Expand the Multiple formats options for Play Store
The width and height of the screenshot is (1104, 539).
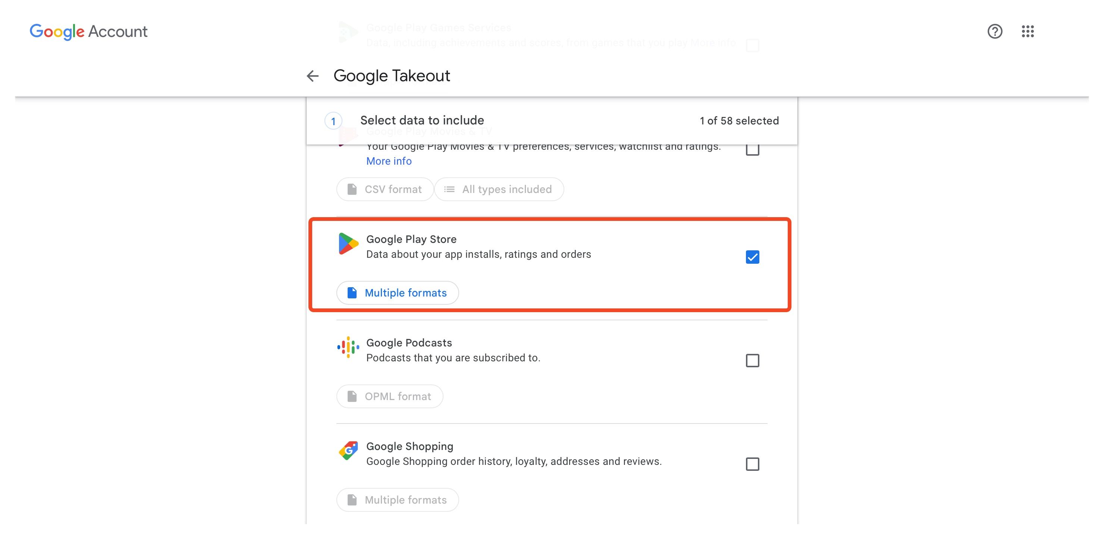click(397, 292)
